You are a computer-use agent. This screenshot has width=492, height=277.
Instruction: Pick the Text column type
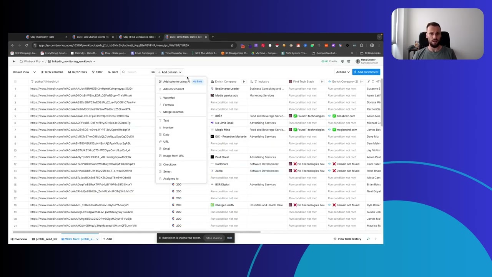pyautogui.click(x=181, y=120)
